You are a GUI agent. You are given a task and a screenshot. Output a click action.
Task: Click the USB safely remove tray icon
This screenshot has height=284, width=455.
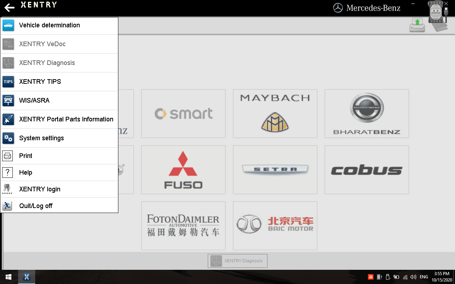[x=388, y=277]
